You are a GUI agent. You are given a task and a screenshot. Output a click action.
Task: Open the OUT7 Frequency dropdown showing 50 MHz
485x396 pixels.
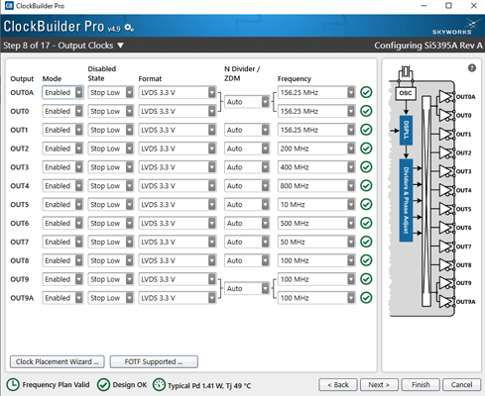[316, 242]
